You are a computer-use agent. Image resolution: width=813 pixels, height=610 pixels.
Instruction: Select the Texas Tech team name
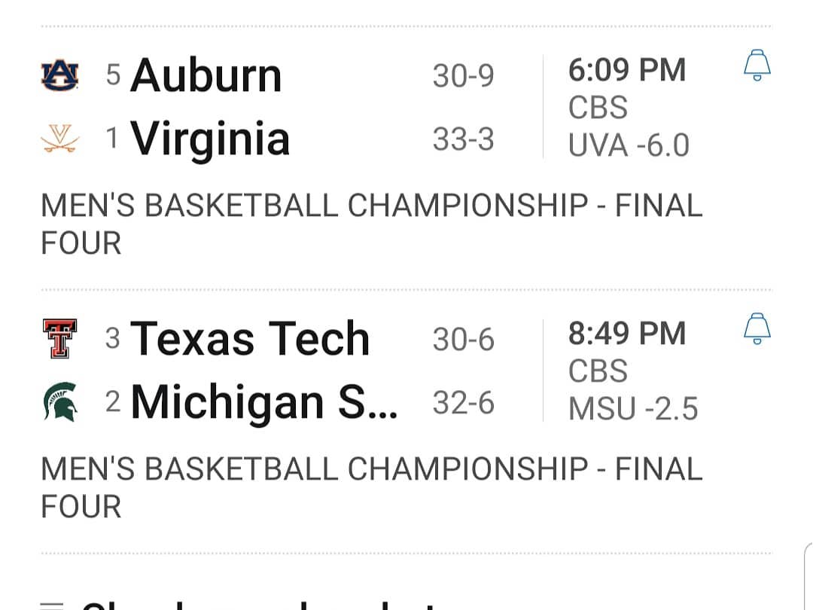249,339
